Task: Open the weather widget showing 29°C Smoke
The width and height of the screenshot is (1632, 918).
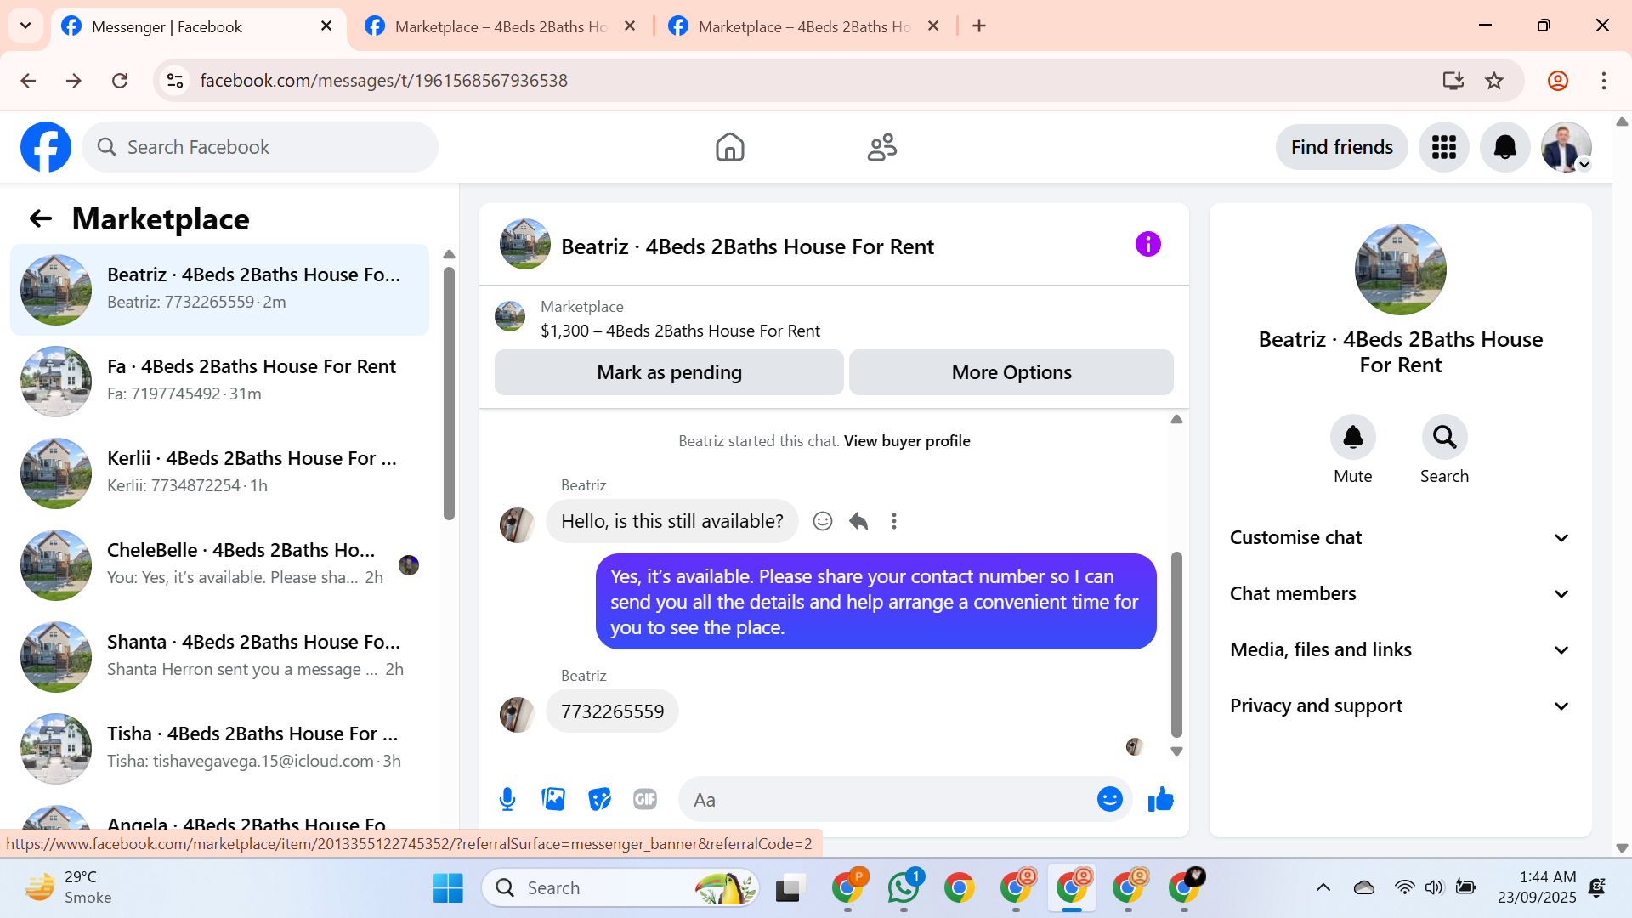Action: click(x=70, y=887)
